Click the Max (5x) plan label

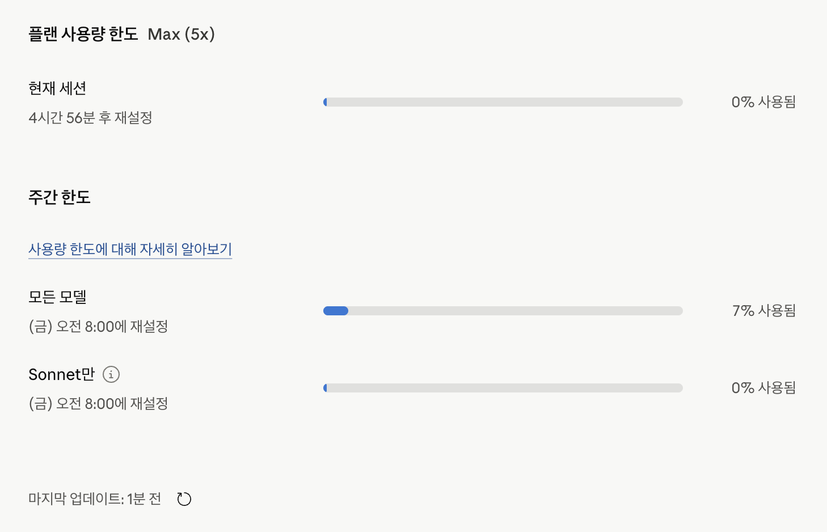tap(182, 34)
